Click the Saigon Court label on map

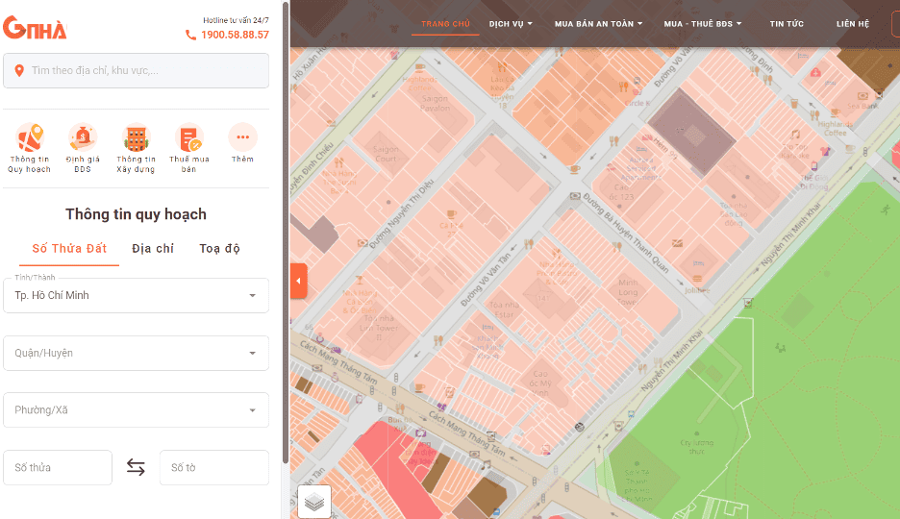click(x=386, y=154)
